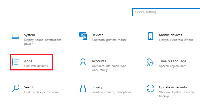Open the Mobile devices label
The image size is (200, 112).
(170, 35)
